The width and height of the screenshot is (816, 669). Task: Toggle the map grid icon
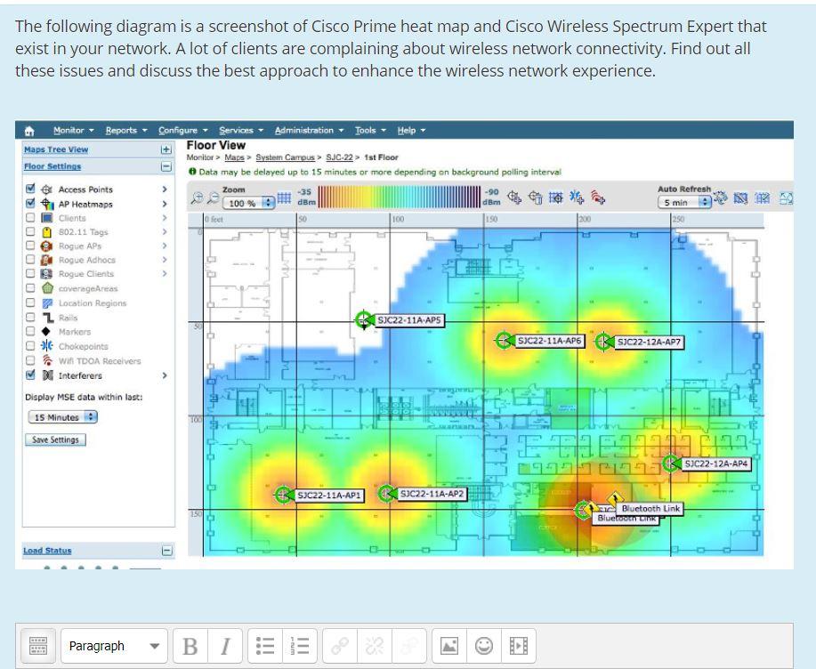(284, 197)
